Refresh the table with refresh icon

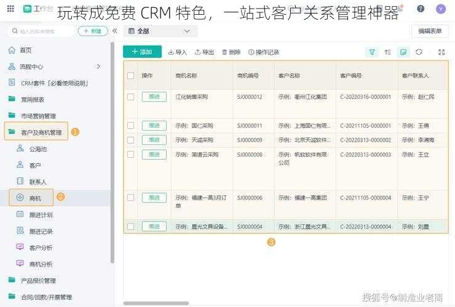click(x=419, y=52)
